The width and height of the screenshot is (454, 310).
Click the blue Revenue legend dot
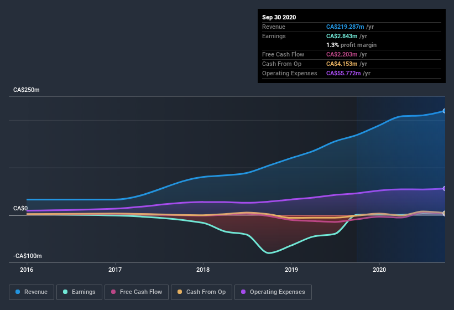point(18,292)
